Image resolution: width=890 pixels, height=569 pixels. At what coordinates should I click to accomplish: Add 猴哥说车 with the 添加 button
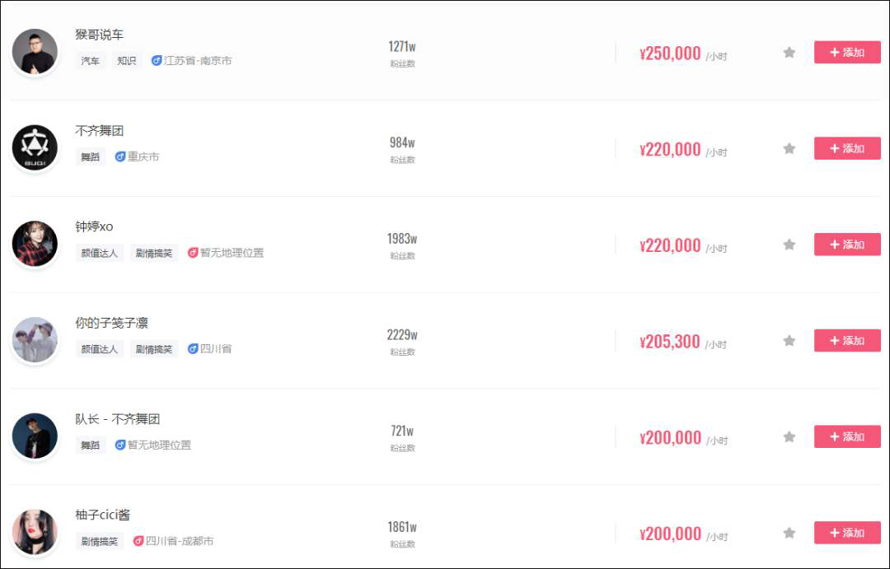[x=847, y=53]
